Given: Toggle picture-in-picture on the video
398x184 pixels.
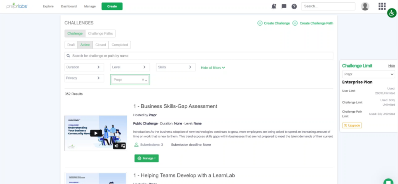Looking at the screenshot, I should coord(123,145).
